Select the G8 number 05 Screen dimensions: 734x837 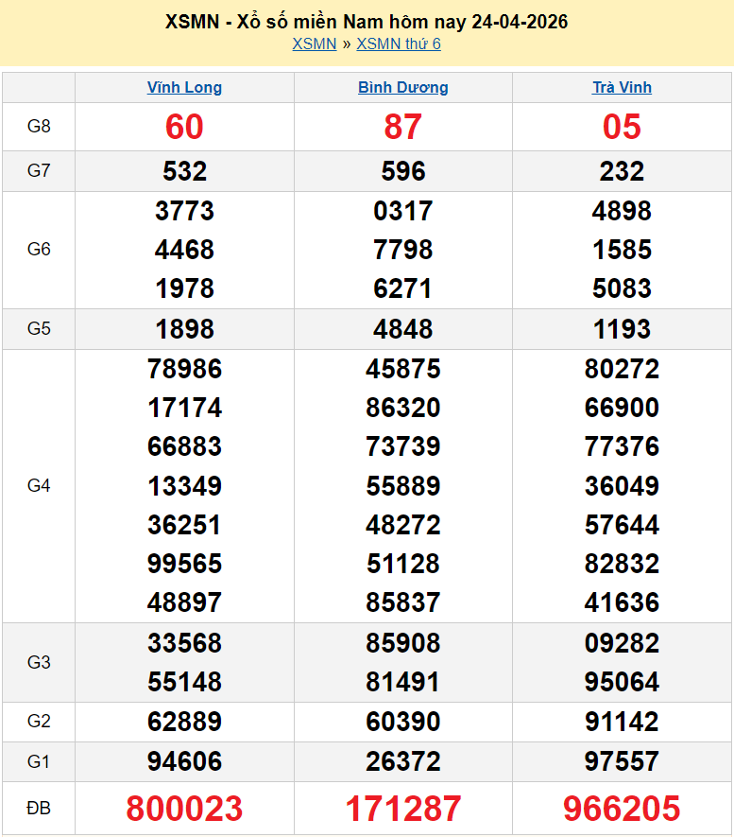click(622, 127)
